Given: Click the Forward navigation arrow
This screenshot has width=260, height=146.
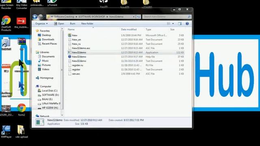Looking at the screenshot, I should tap(41, 17).
